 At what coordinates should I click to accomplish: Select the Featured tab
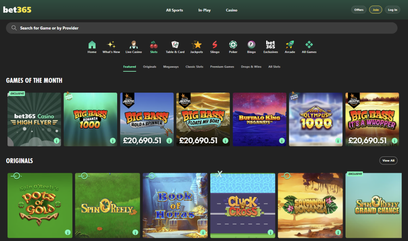(129, 67)
